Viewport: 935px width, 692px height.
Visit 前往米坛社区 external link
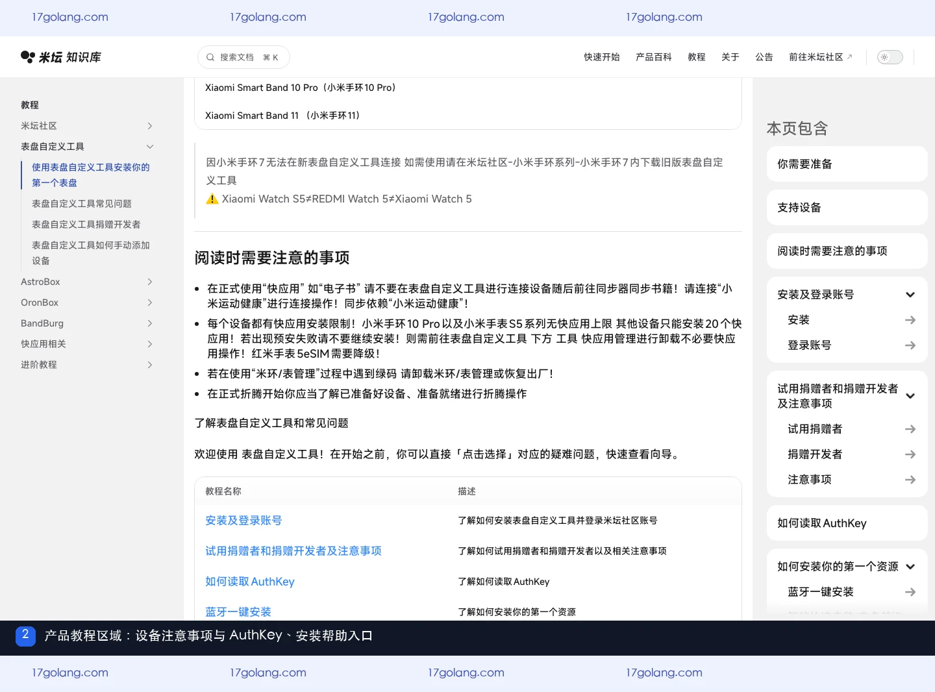pyautogui.click(x=821, y=57)
